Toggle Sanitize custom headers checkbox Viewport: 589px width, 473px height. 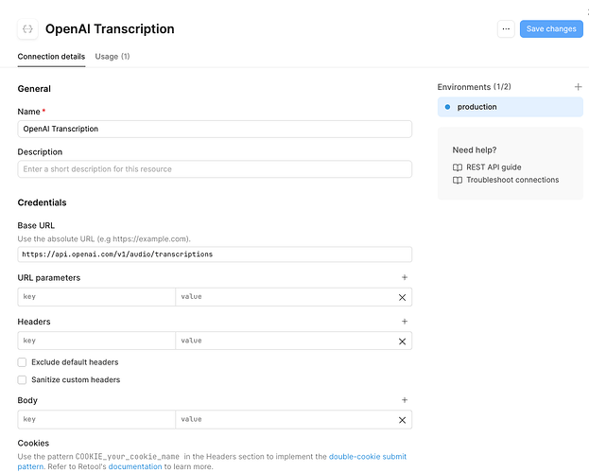22,380
